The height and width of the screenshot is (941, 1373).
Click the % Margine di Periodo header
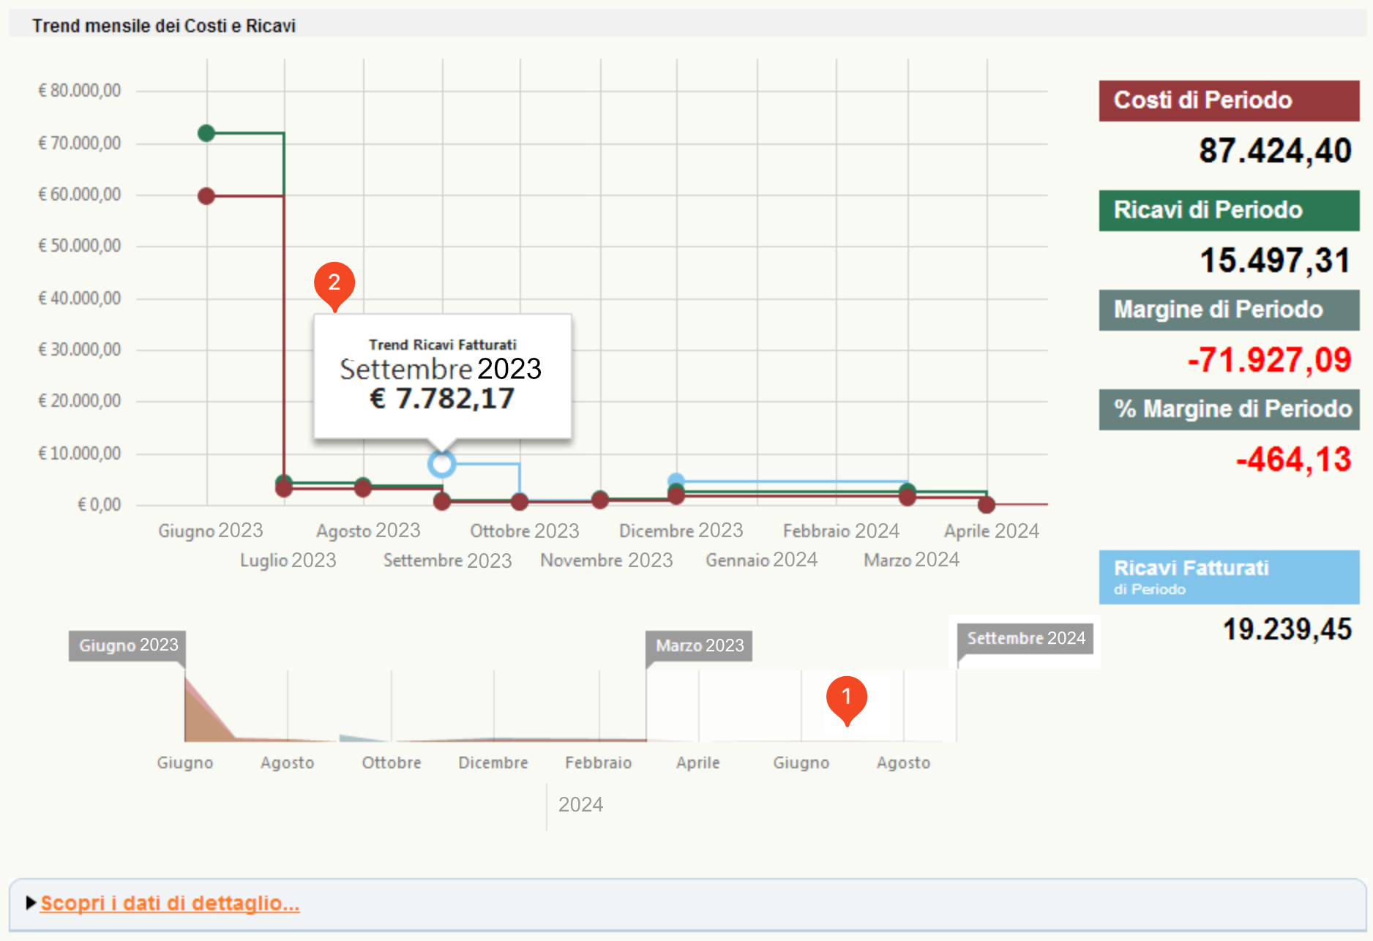click(x=1229, y=410)
